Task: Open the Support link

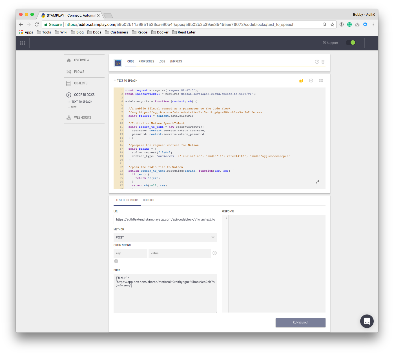Action: point(330,43)
